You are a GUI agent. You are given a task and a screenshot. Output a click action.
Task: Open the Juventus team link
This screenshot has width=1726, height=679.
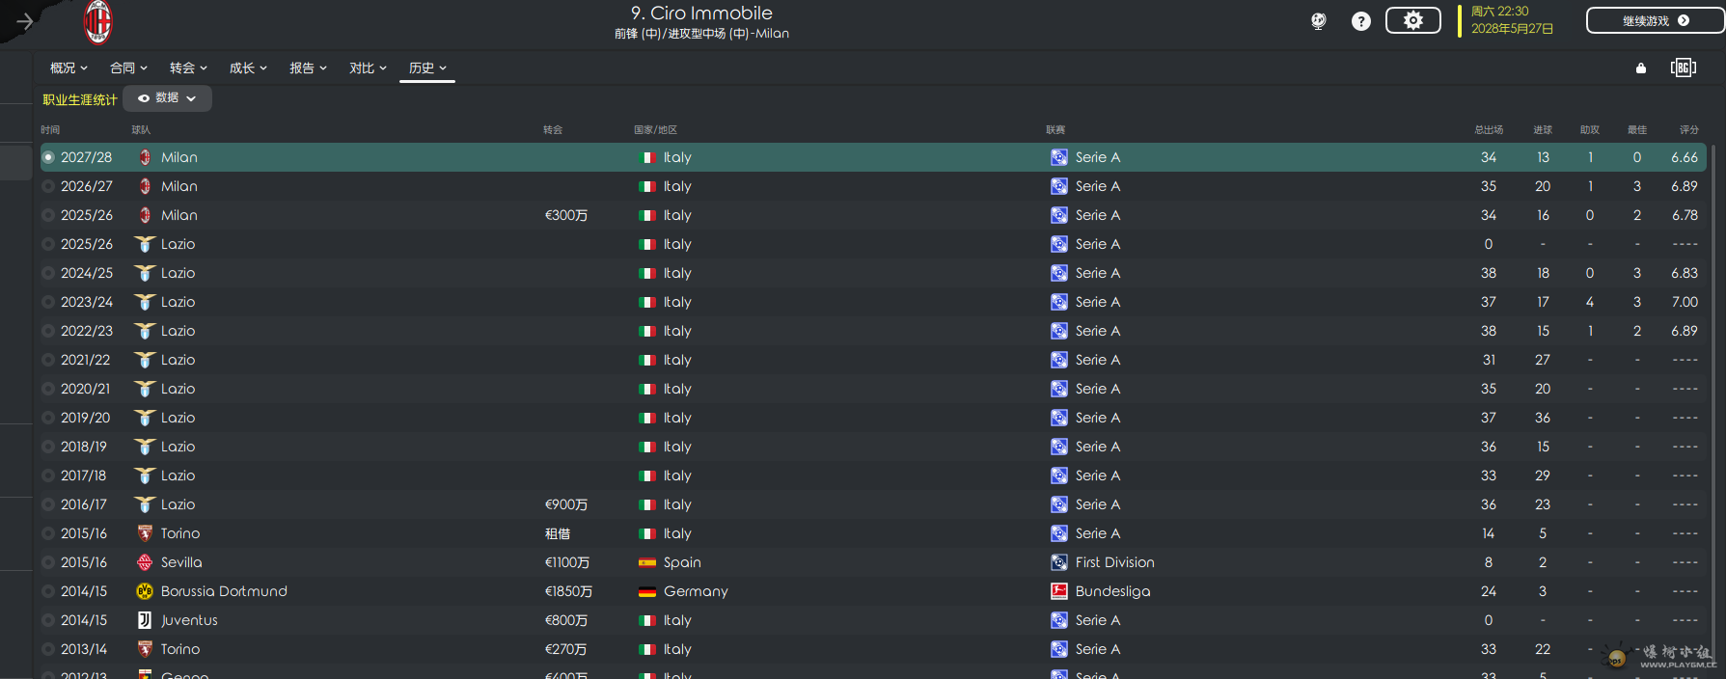[x=189, y=620]
